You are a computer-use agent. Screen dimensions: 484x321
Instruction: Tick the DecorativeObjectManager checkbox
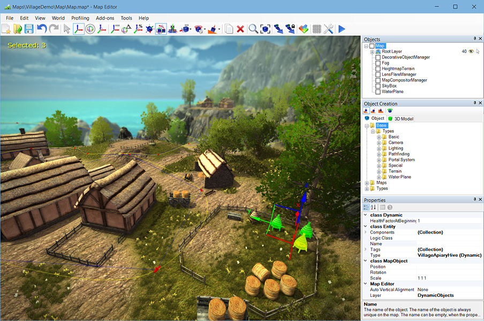coord(378,57)
